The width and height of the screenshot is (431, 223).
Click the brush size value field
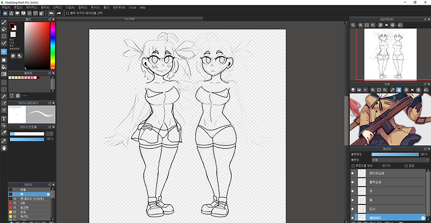[50, 134]
